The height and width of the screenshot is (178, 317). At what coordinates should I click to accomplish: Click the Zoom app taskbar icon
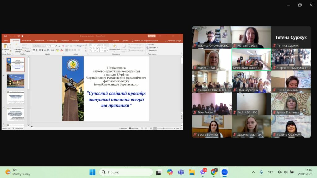point(224,172)
